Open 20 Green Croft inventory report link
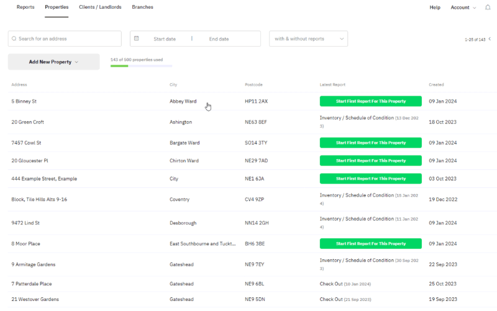Screen dimensions: 497x311 369,122
